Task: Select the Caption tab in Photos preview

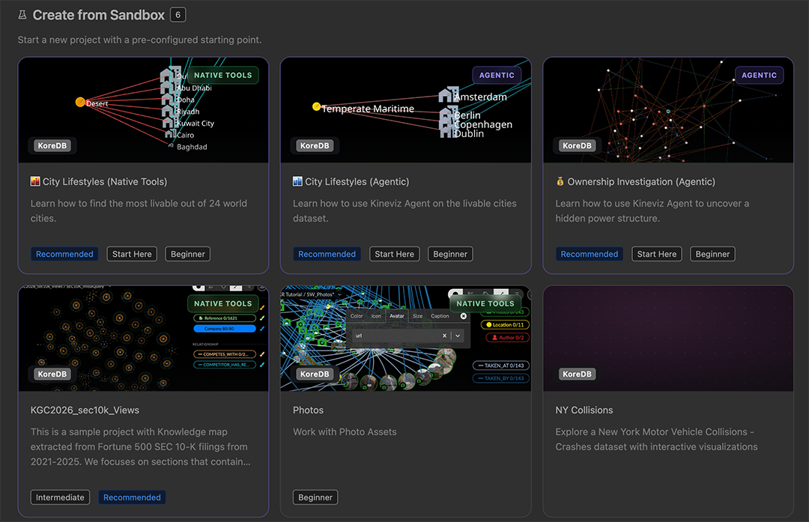Action: point(440,316)
